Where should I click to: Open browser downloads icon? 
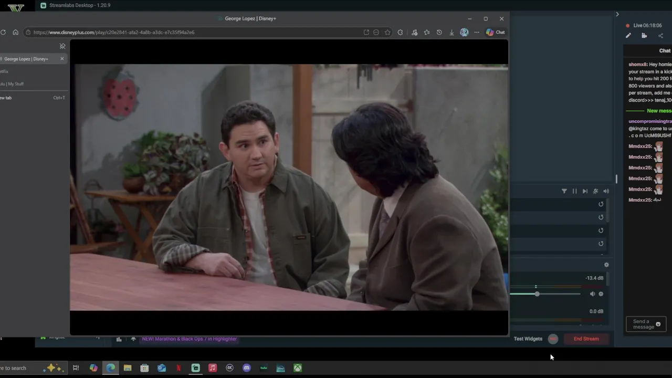[451, 32]
